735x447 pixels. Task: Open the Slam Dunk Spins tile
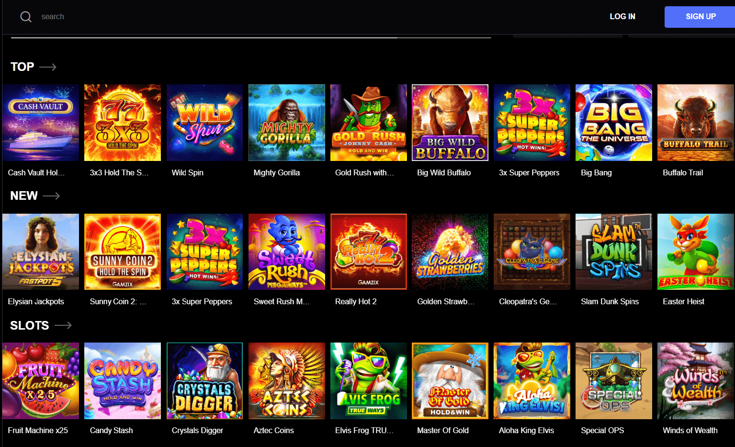tap(614, 252)
